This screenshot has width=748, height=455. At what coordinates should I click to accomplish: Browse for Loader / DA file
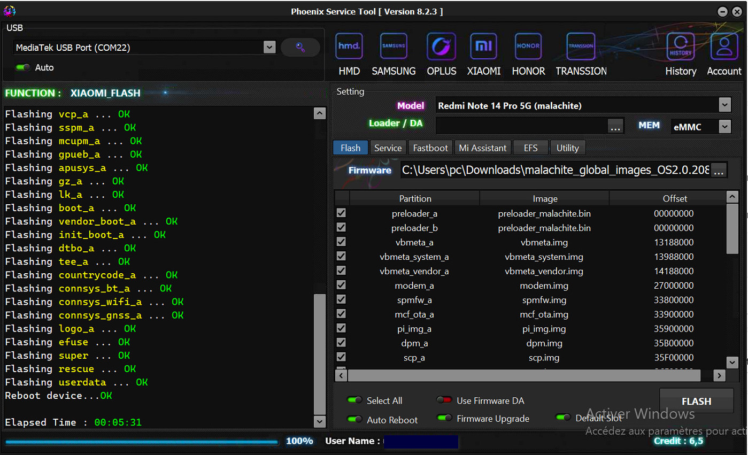pos(615,126)
